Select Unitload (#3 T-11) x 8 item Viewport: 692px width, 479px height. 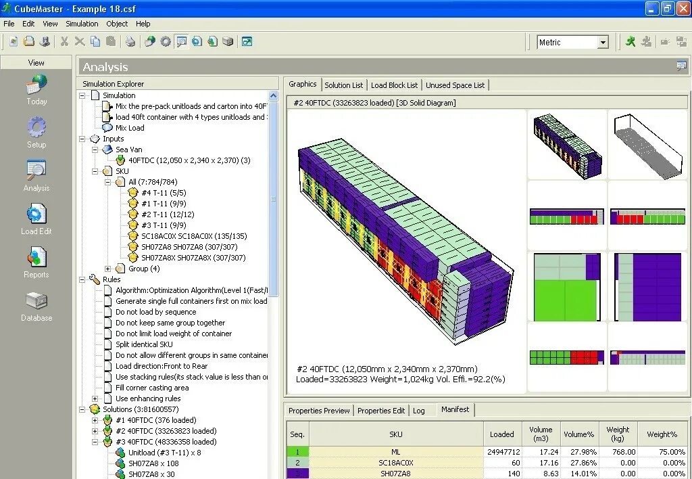(165, 453)
